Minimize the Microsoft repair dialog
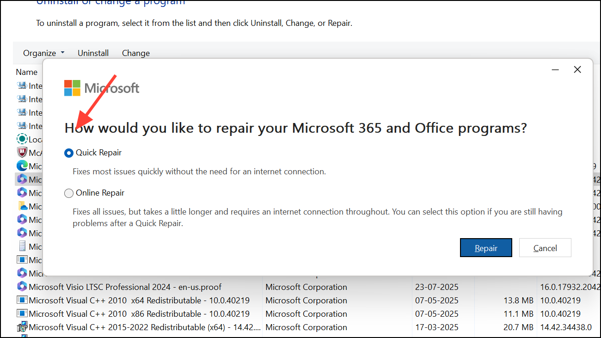Image resolution: width=601 pixels, height=338 pixels. click(x=555, y=70)
